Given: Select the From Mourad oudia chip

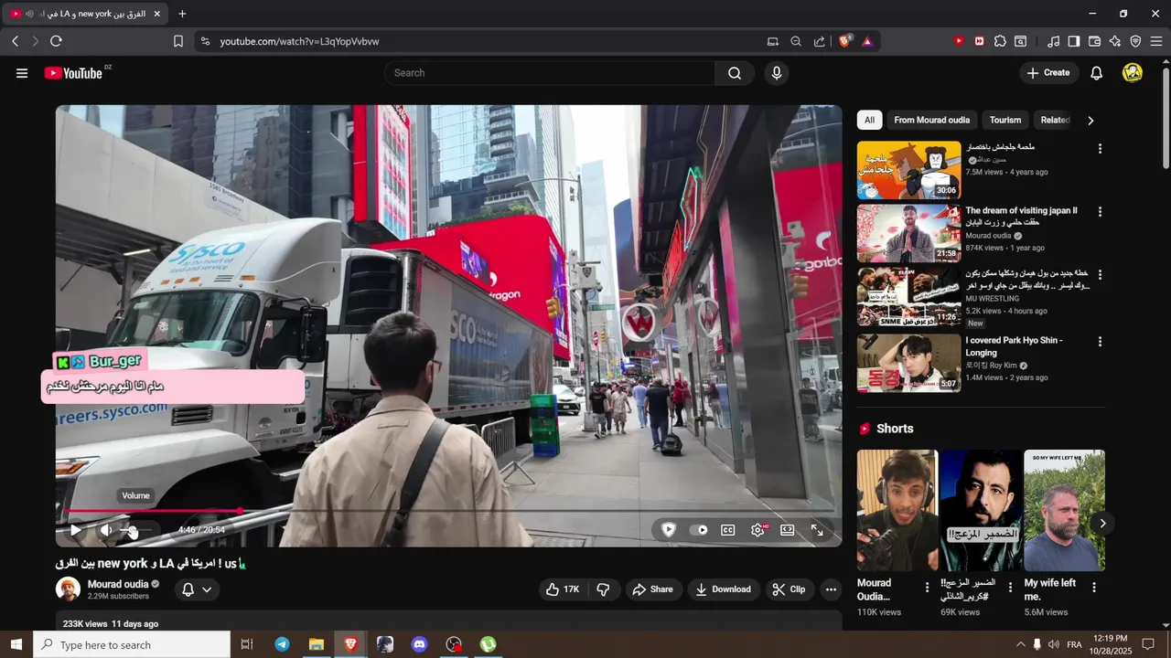Looking at the screenshot, I should pyautogui.click(x=931, y=120).
